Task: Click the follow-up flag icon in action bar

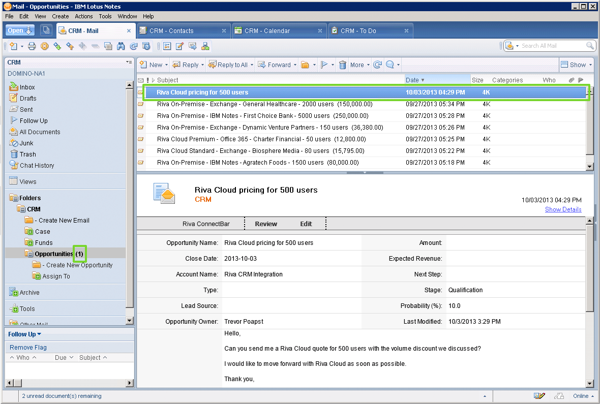Action: 324,65
